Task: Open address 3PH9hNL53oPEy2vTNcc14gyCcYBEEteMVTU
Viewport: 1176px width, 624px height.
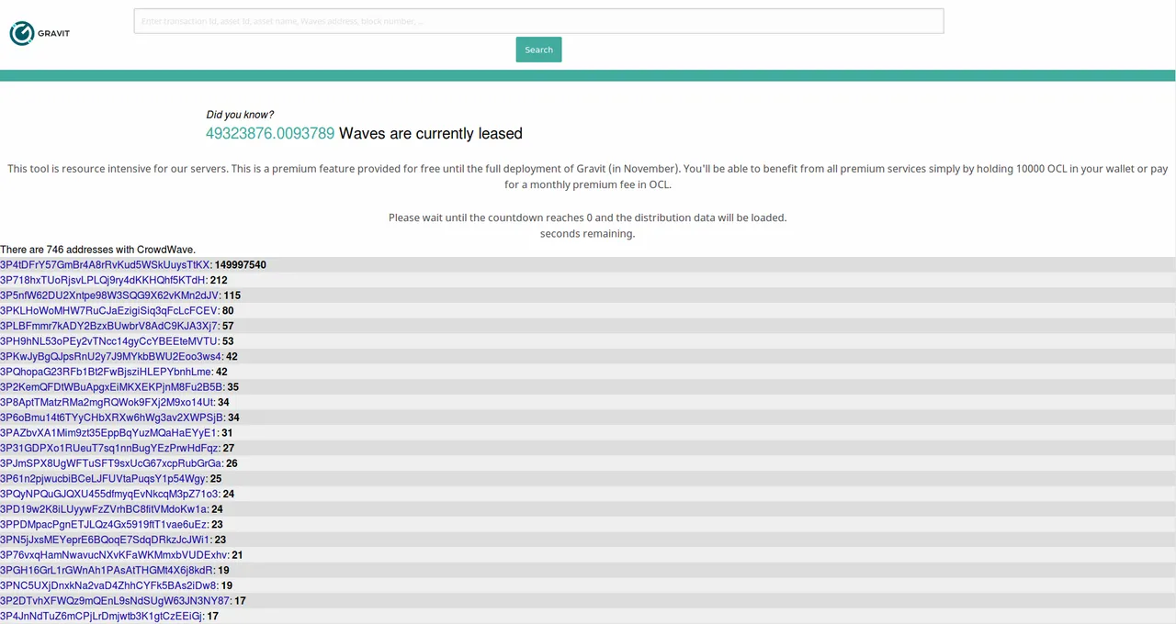Action: (109, 341)
